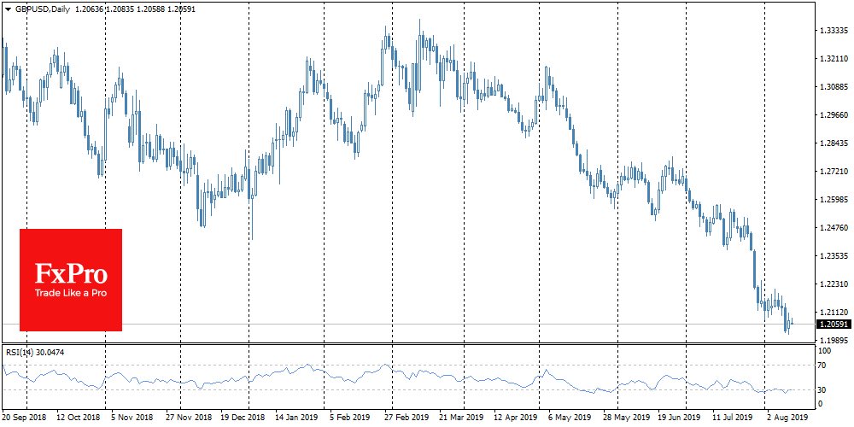Click the RSI 70 level label
The image size is (854, 427).
coord(823,366)
